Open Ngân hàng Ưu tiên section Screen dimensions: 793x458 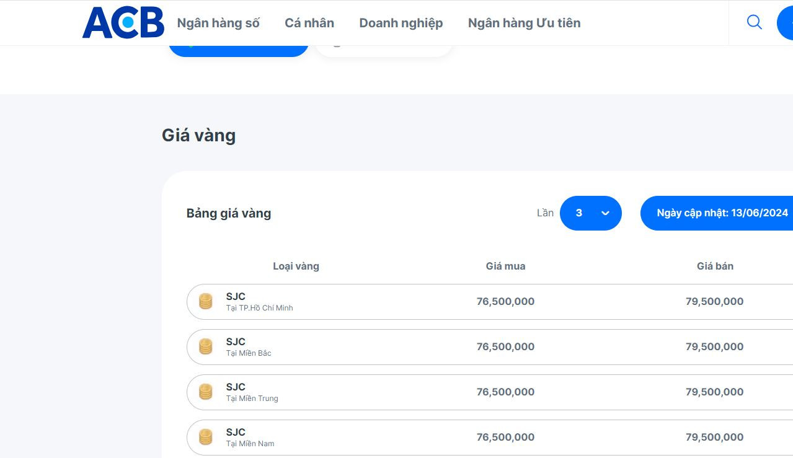(524, 23)
